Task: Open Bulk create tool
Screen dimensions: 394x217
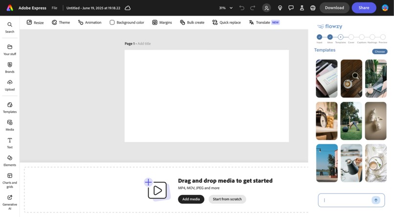Action: 192,22
